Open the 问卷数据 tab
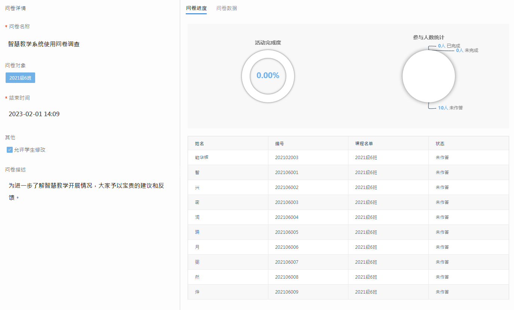The width and height of the screenshot is (514, 310). click(227, 8)
